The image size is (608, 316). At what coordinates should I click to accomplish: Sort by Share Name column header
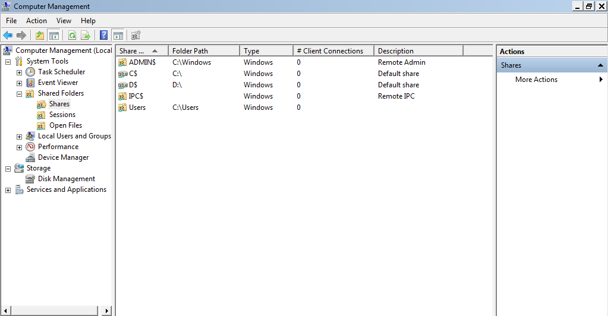(142, 51)
